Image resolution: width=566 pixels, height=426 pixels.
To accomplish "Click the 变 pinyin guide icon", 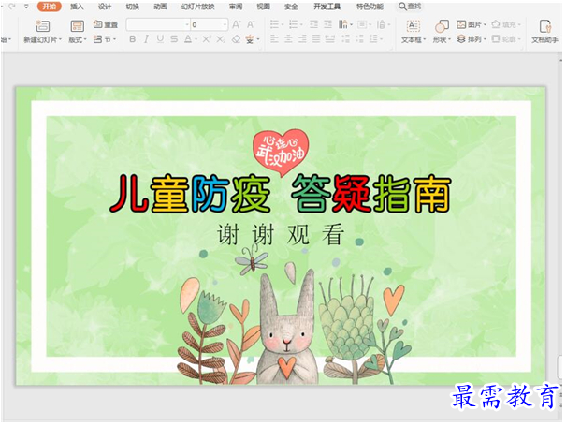I will click(250, 39).
